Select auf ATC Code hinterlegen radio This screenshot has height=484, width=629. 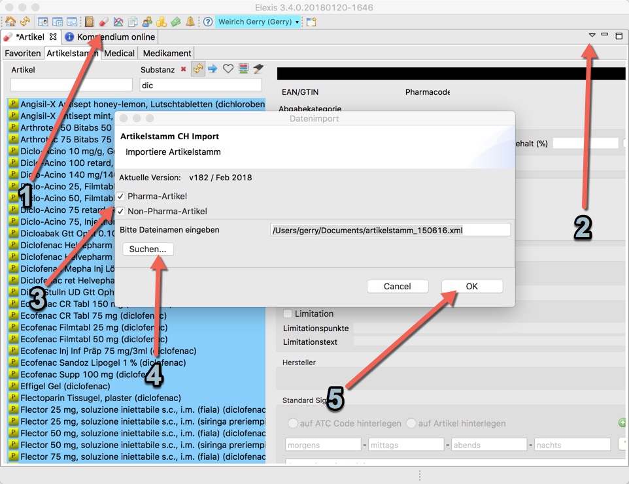(293, 423)
